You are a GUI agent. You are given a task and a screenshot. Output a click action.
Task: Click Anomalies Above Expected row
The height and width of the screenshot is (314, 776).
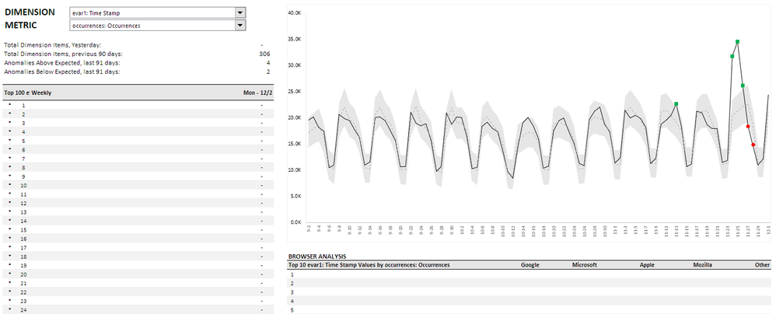[x=137, y=63]
